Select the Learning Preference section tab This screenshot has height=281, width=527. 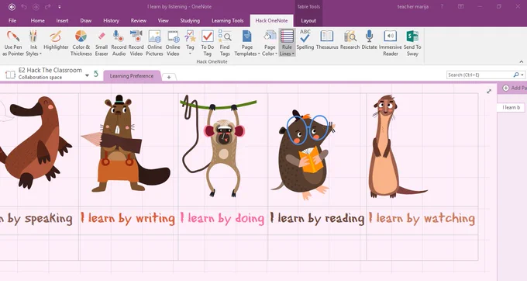(x=132, y=76)
